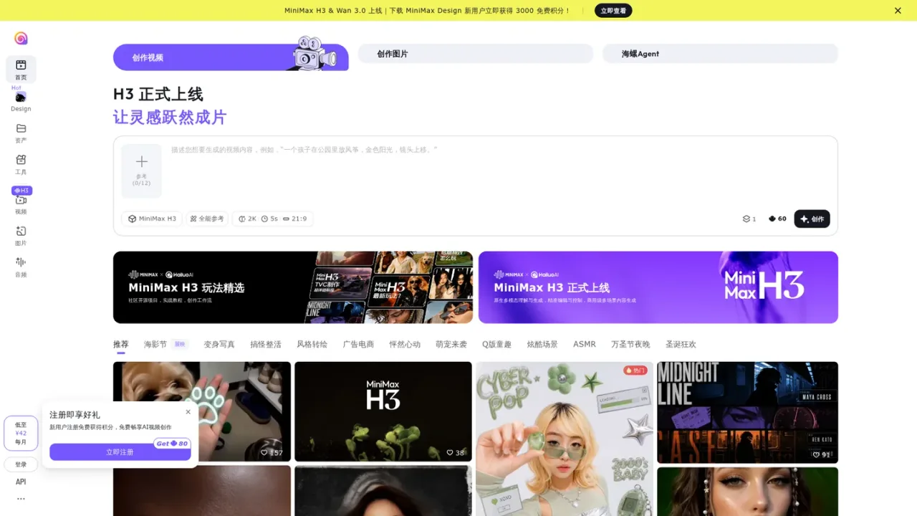Select the 推荐 category tab

[x=121, y=345]
